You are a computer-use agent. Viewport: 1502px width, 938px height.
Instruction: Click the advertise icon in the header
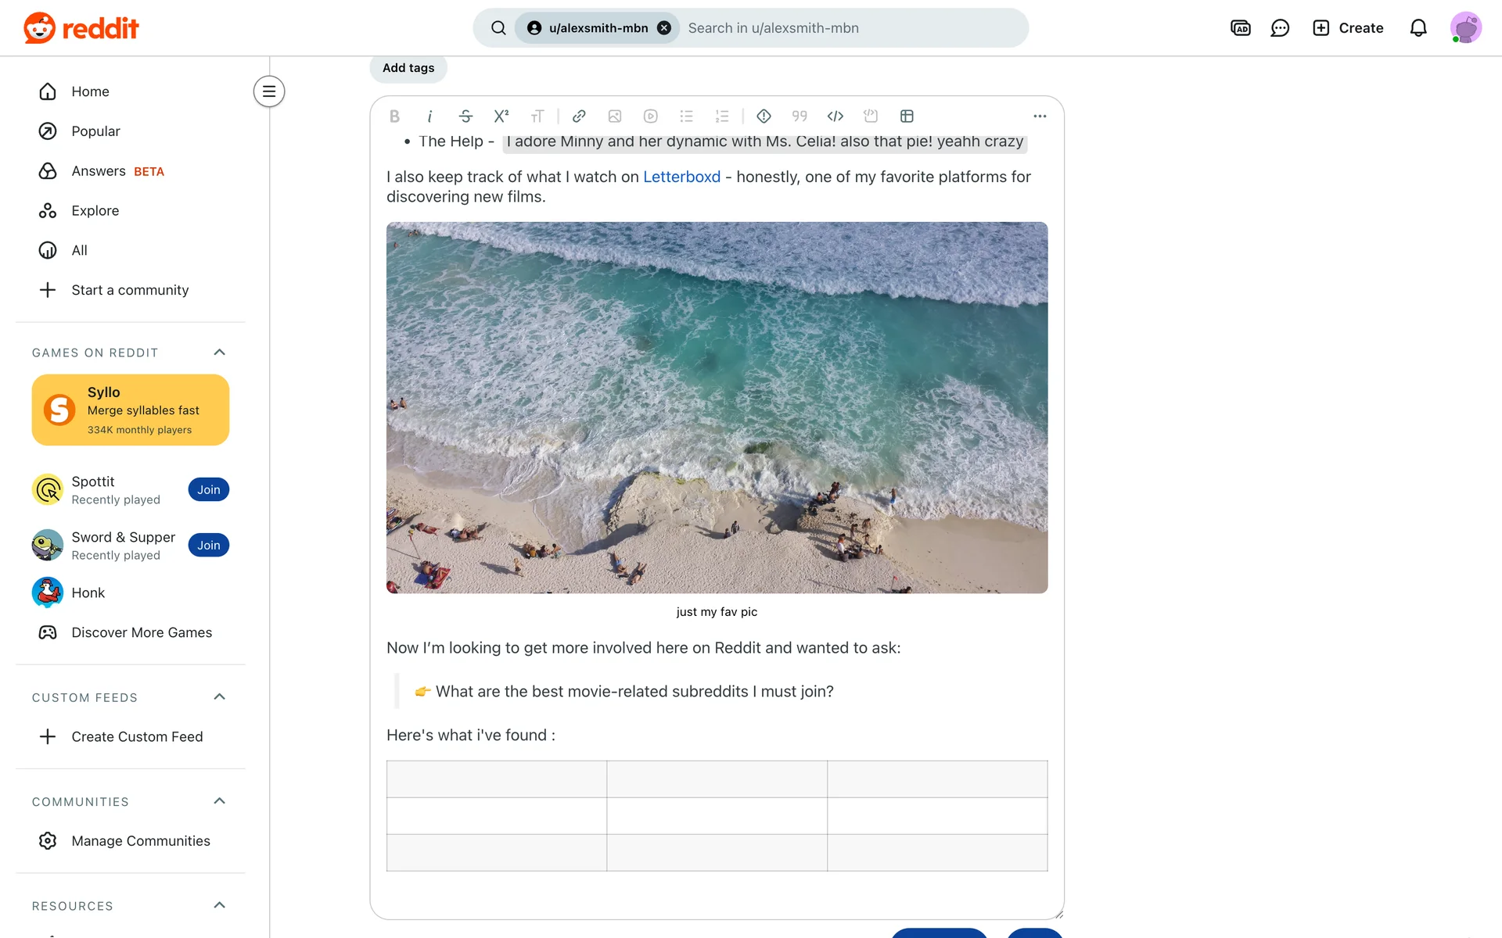pos(1240,28)
